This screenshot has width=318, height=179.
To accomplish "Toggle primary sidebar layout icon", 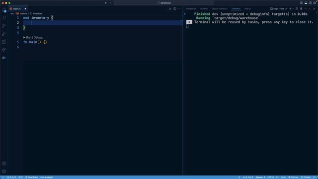I will tap(302, 3).
